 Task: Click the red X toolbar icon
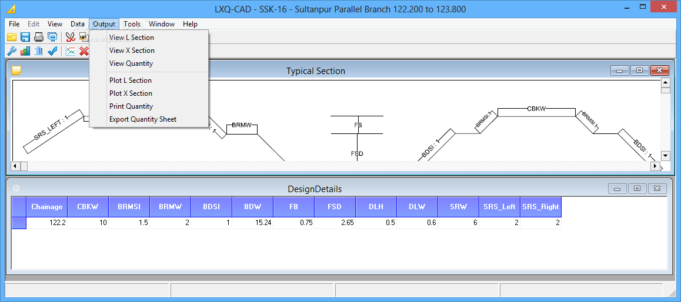tap(84, 51)
